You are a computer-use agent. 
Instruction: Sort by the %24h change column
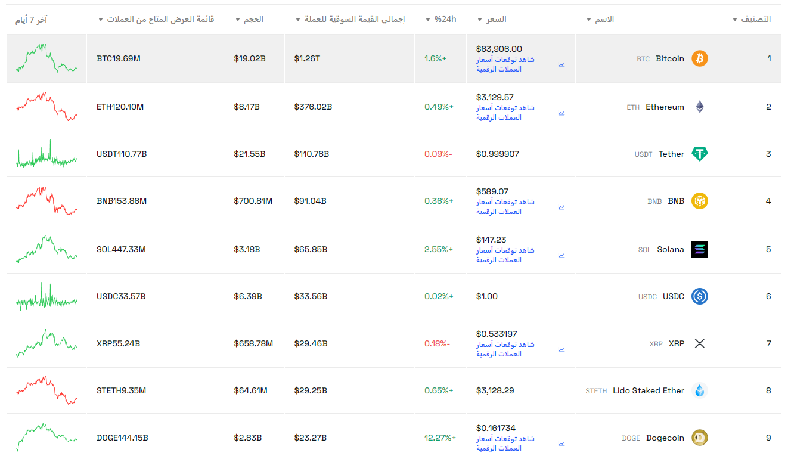(441, 20)
